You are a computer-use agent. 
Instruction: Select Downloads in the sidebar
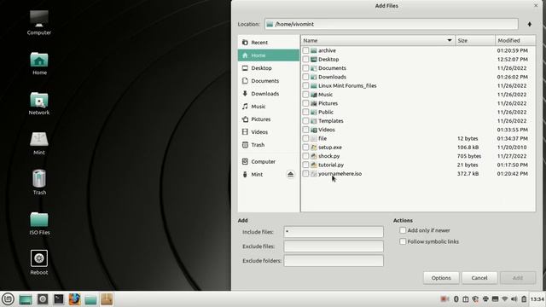point(269,94)
